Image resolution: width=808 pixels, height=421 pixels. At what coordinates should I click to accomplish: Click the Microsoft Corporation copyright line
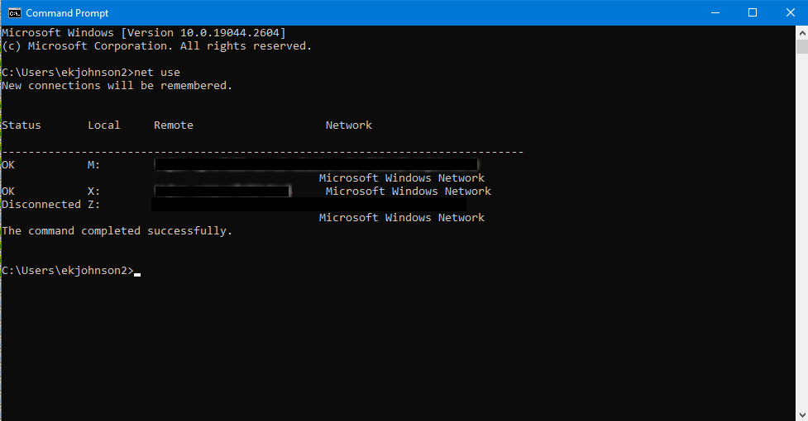[156, 46]
